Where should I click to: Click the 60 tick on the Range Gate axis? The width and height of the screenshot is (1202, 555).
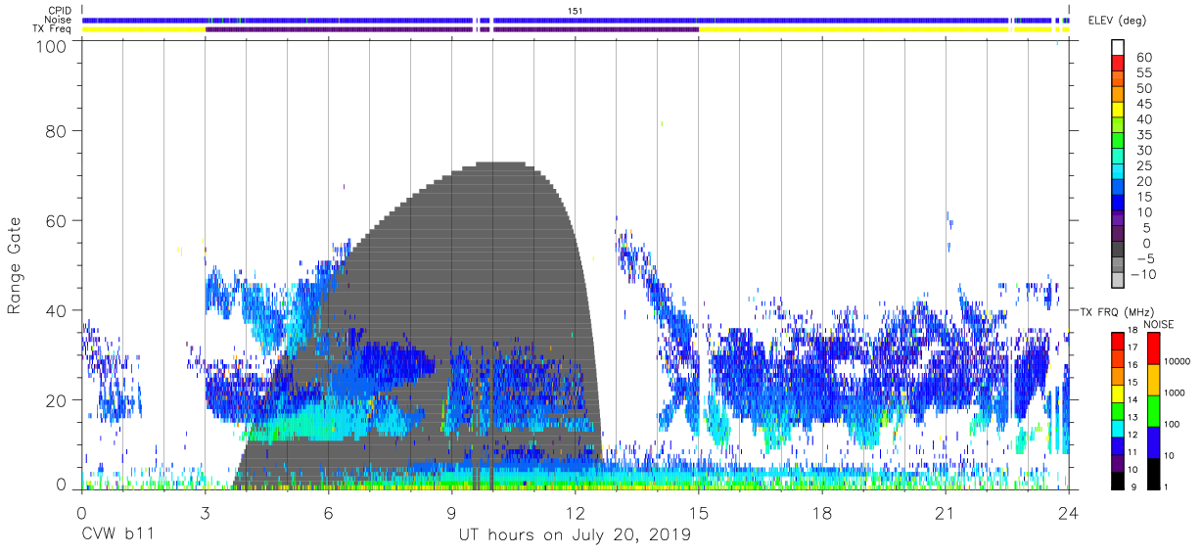[x=59, y=220]
